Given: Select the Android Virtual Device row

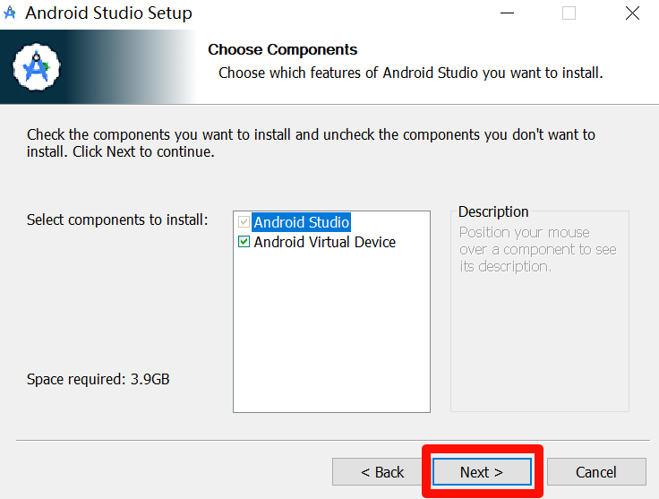Looking at the screenshot, I should pos(324,242).
